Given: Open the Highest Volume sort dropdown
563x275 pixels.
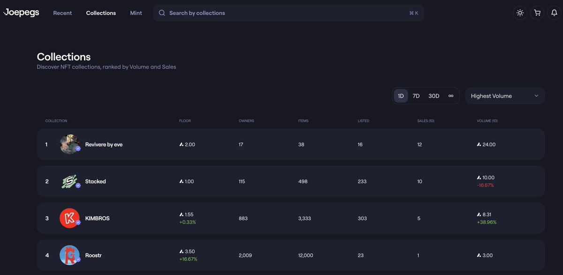Looking at the screenshot, I should coord(505,96).
